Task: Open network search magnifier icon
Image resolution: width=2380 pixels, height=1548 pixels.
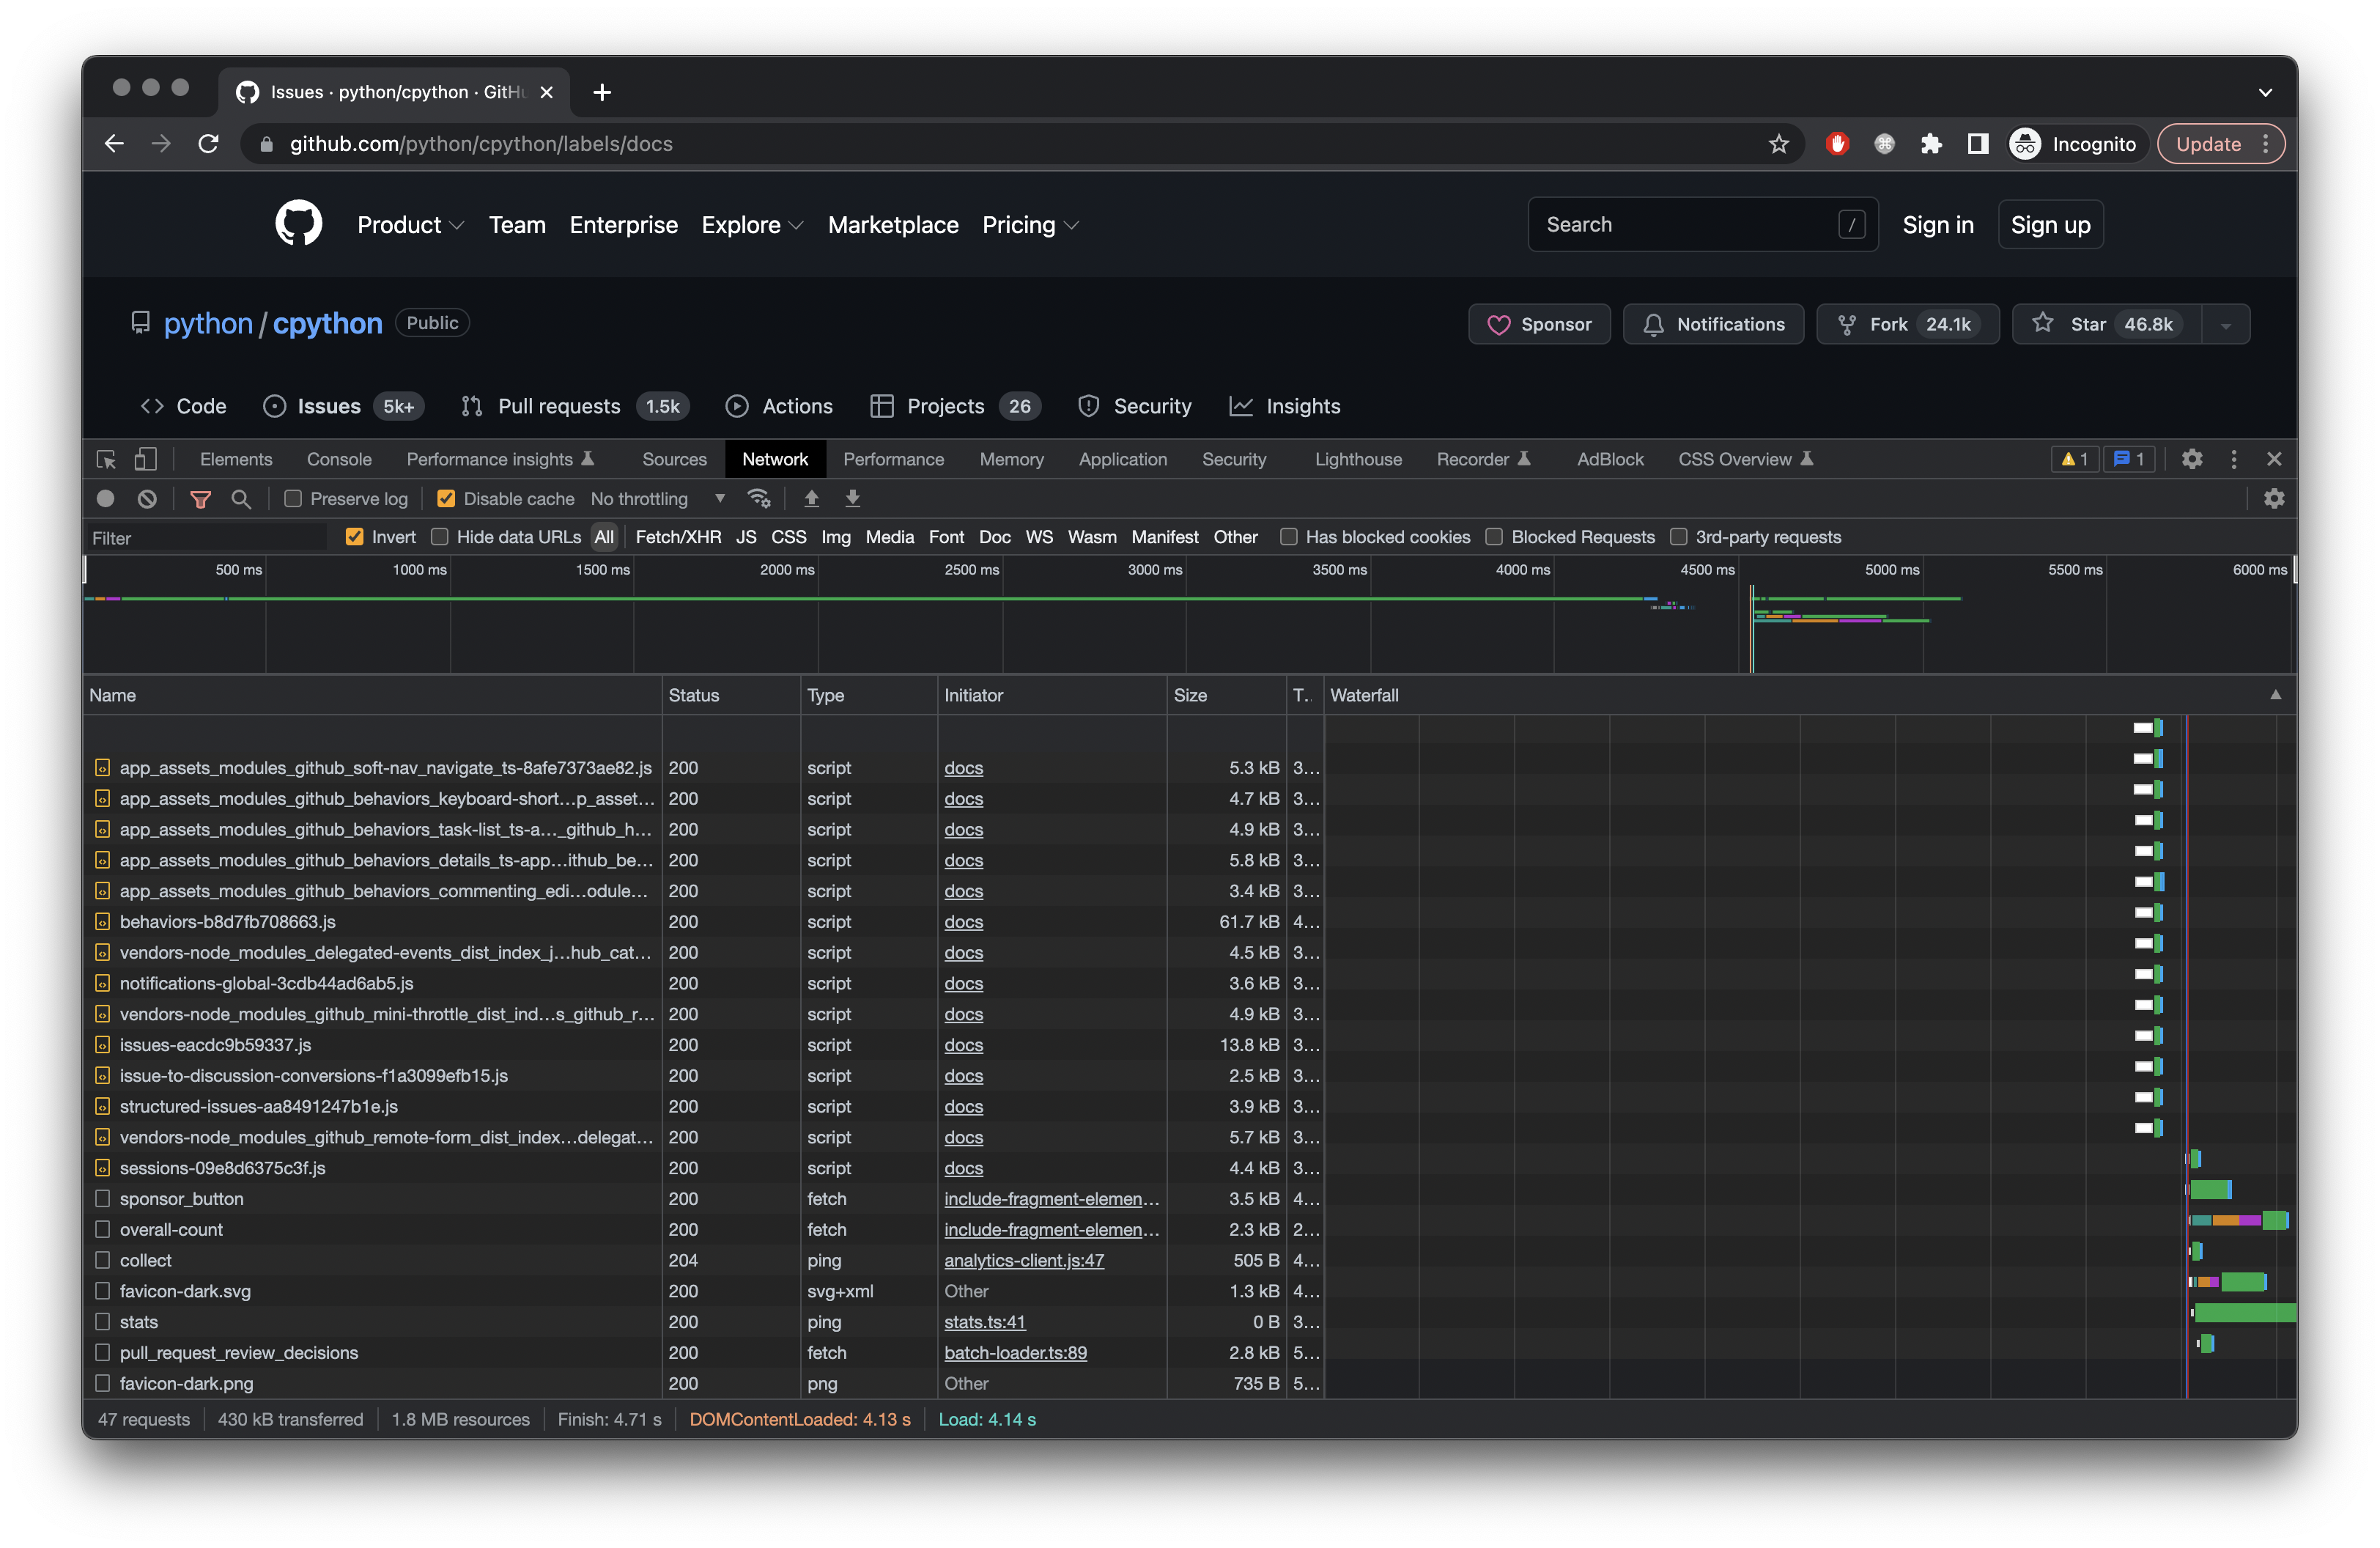Action: [x=241, y=498]
